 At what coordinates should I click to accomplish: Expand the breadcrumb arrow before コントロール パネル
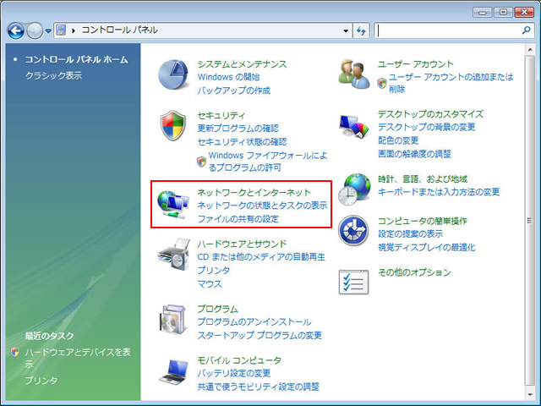pyautogui.click(x=74, y=30)
